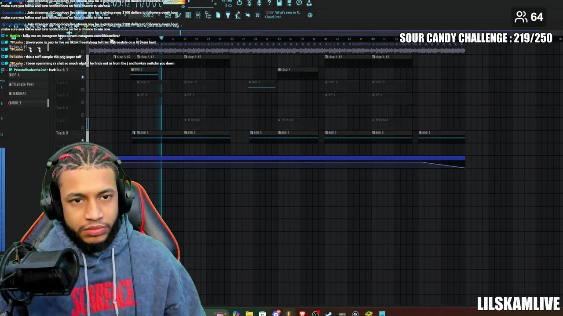The height and width of the screenshot is (316, 563).
Task: Toggle mute switch on Track 6
Action: tap(82, 115)
